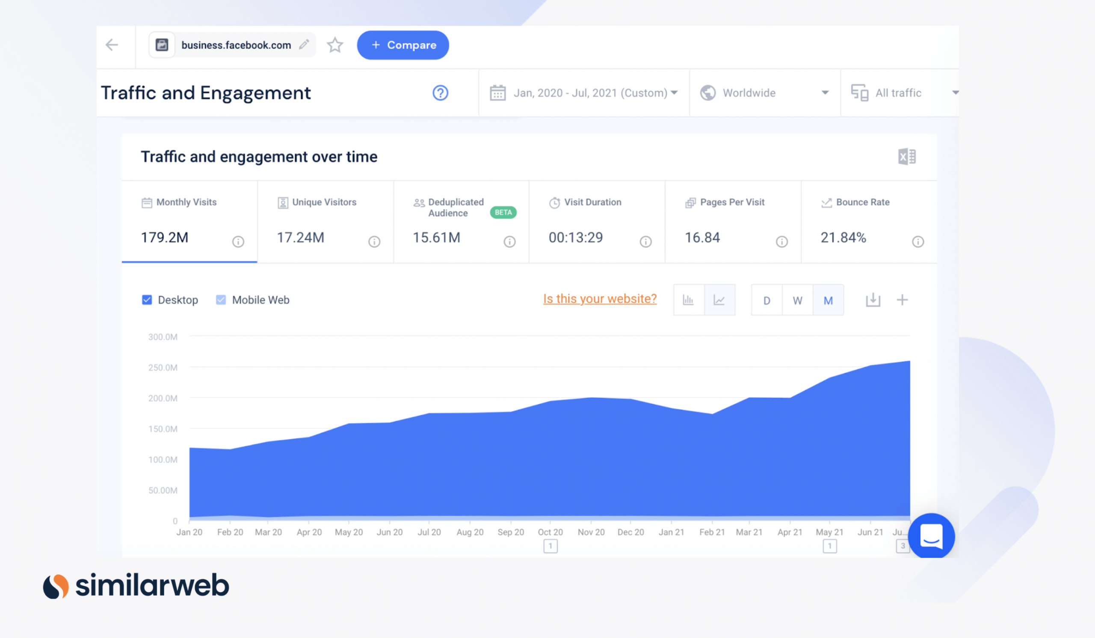1095x638 pixels.
Task: Select monthly granularity M
Action: pyautogui.click(x=828, y=300)
